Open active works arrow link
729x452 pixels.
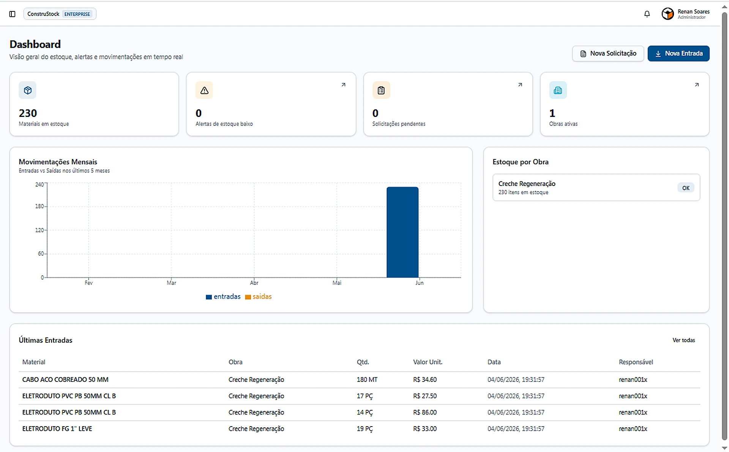point(697,85)
